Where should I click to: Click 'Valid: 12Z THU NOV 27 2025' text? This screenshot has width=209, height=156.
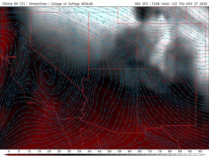click(184, 4)
